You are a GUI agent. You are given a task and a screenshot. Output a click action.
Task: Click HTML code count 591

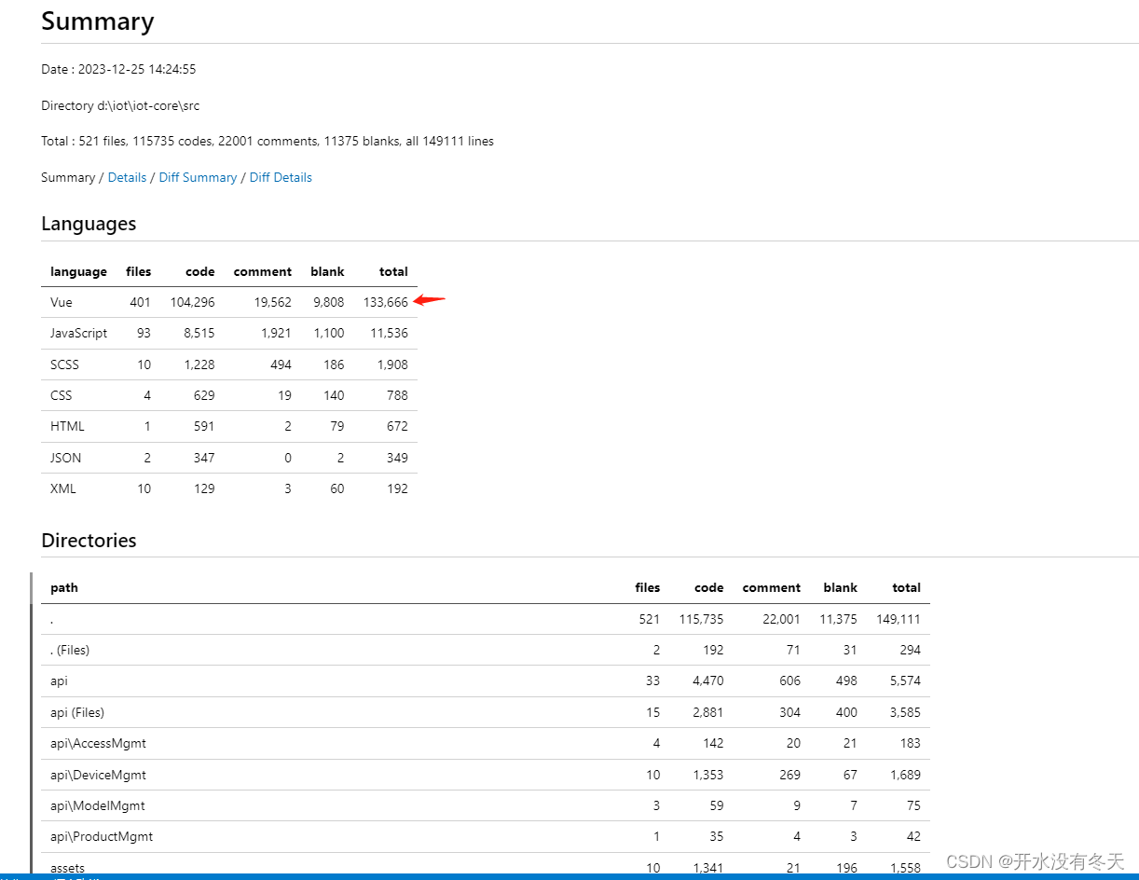(x=204, y=426)
